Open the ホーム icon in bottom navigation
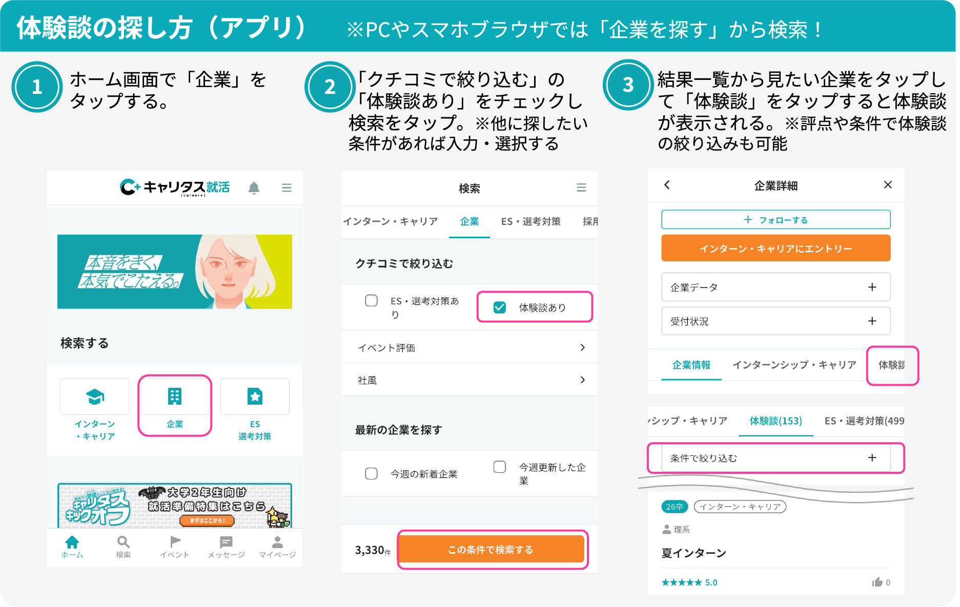The height and width of the screenshot is (607, 960). 73,542
